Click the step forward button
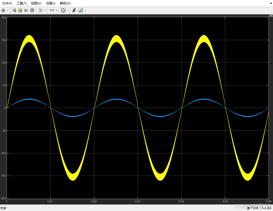This screenshot has height=211, width=273. 26,10
